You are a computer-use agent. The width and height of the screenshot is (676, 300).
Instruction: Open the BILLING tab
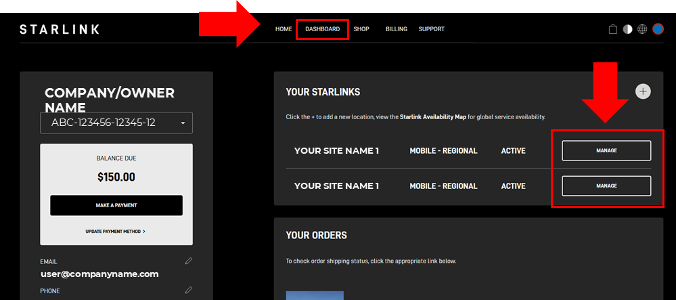(397, 29)
